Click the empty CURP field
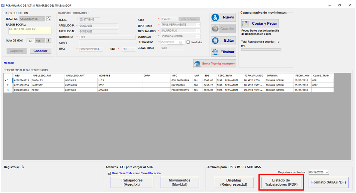The height and width of the screenshot is (193, 356). 107,43
